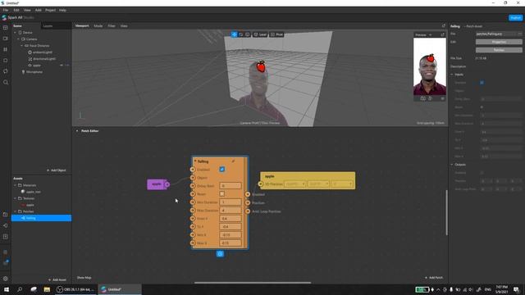Image resolution: width=525 pixels, height=295 pixels.
Task: Collapse the Outputs section in inspector
Action: tap(452, 165)
